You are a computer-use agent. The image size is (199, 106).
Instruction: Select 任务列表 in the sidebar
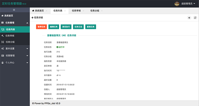[x=15, y=29]
